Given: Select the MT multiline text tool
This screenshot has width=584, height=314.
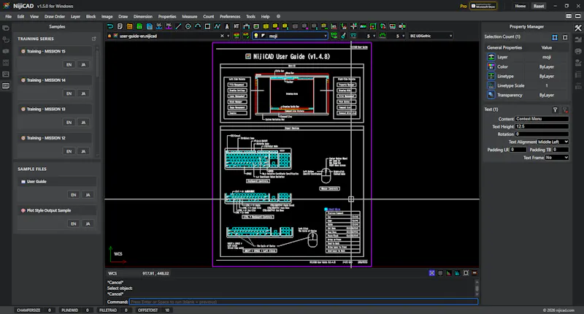Looking at the screenshot, I should coord(237,26).
